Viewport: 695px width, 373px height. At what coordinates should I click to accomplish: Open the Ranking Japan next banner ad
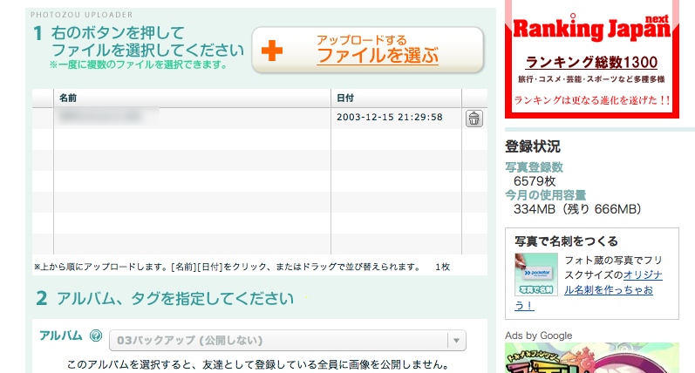[x=592, y=59]
